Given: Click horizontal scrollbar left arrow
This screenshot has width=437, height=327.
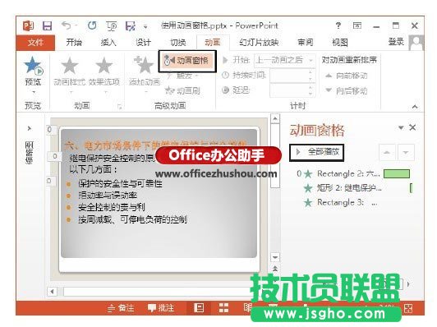Looking at the screenshot, I should (x=52, y=292).
